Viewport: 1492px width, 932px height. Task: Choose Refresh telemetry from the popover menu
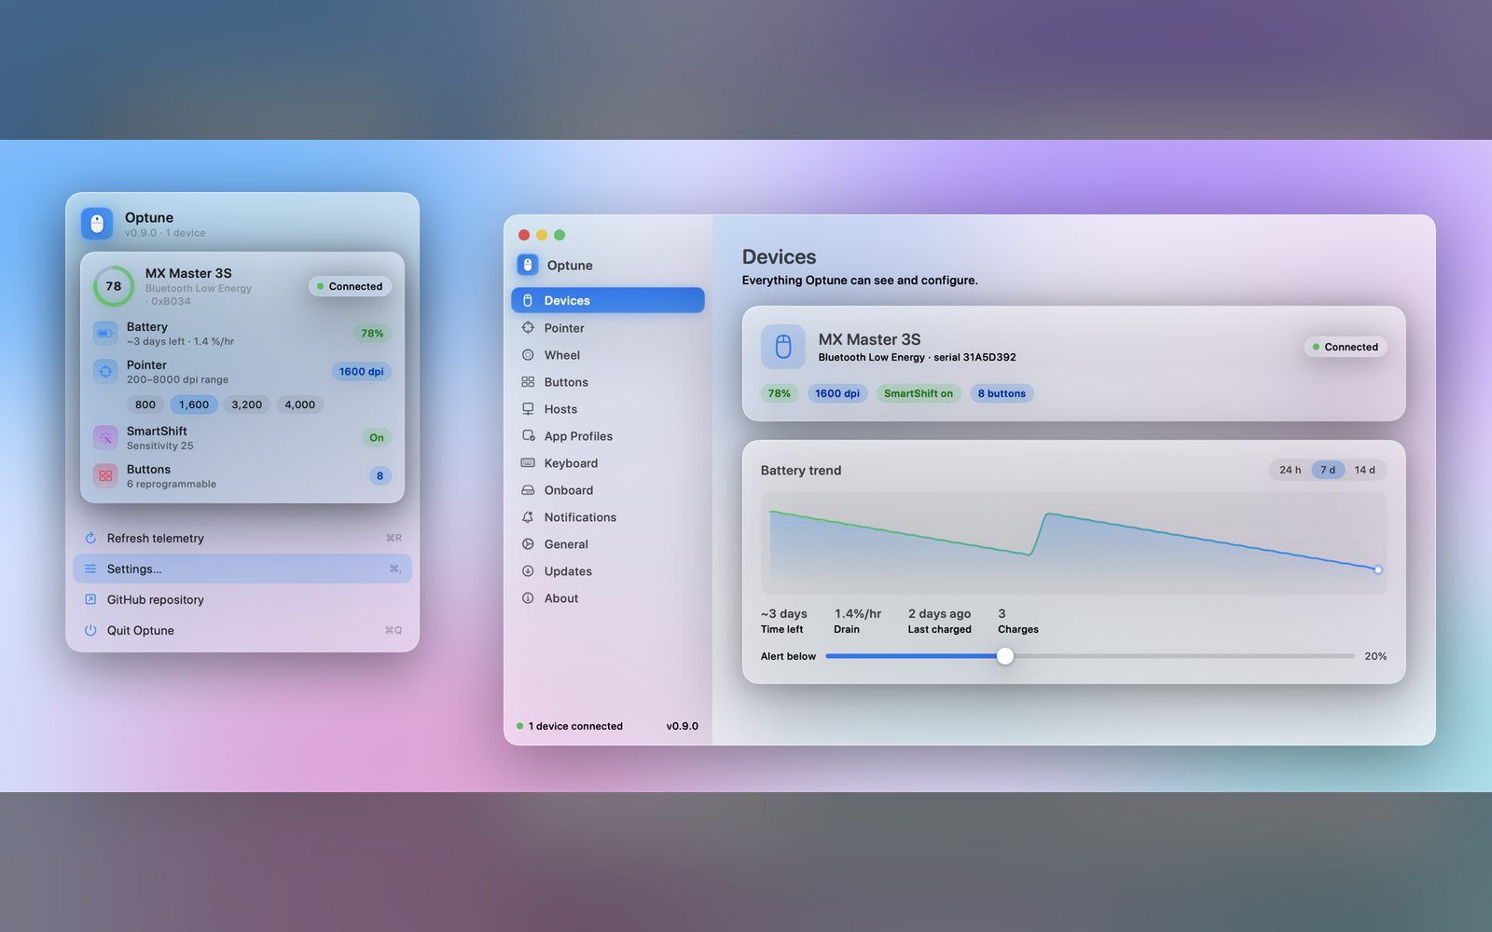tap(242, 538)
